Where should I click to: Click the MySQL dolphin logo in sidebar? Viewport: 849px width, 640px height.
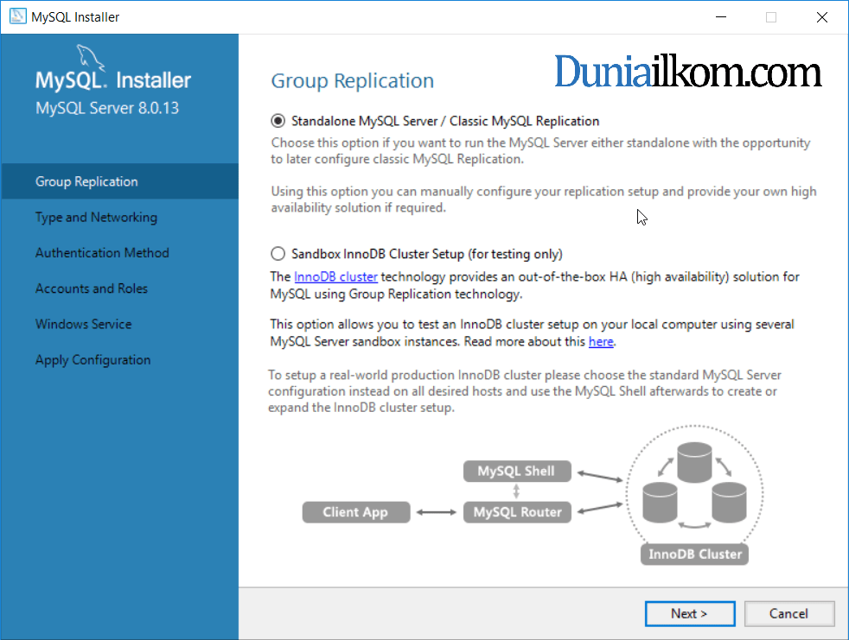91,57
